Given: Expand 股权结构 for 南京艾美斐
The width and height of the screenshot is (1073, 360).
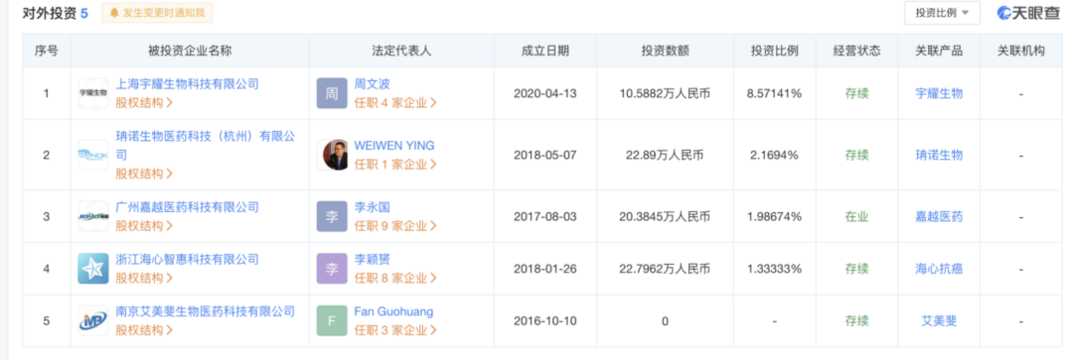Looking at the screenshot, I should point(144,330).
